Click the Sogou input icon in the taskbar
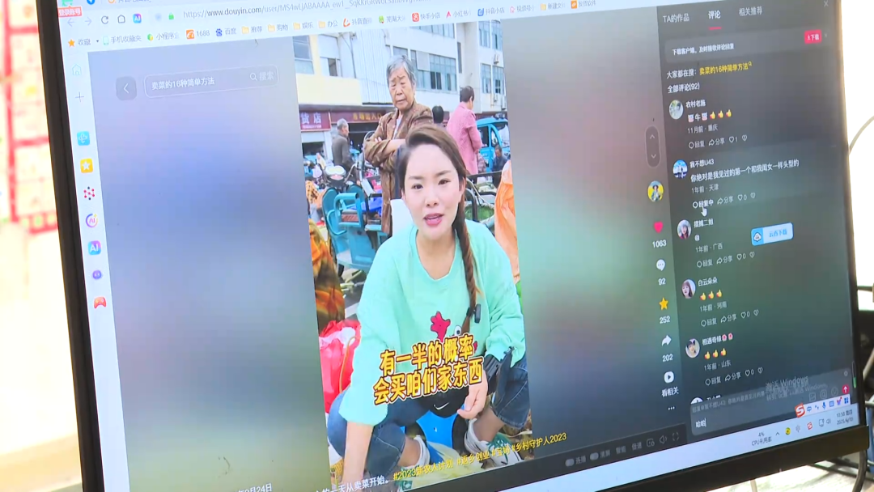Screen dimensions: 874x492 (x=800, y=409)
